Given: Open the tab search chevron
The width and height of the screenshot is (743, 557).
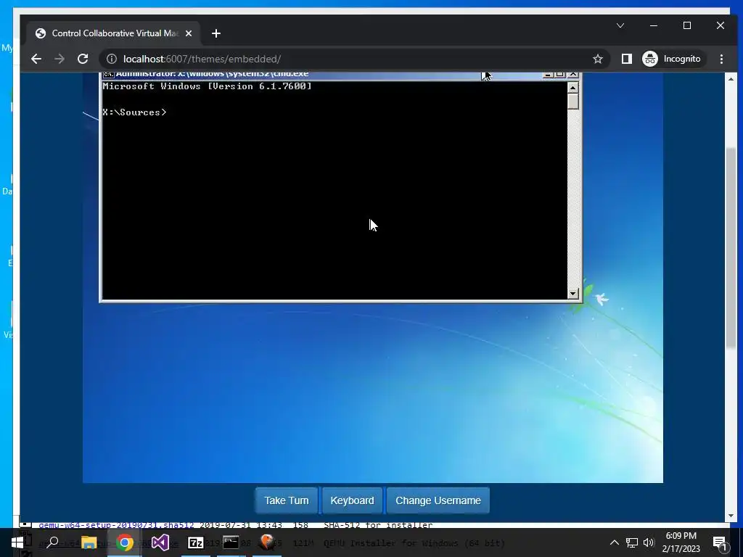Looking at the screenshot, I should tap(620, 25).
